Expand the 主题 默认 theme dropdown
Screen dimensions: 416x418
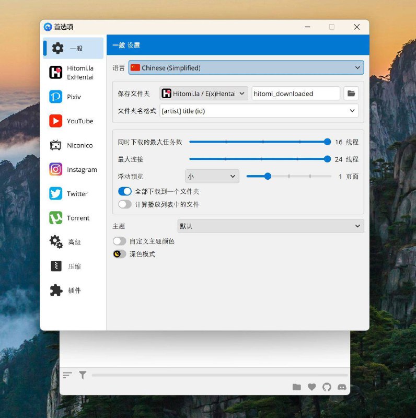coord(270,226)
